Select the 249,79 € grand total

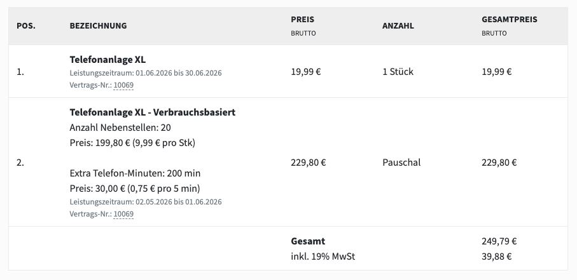coord(499,241)
